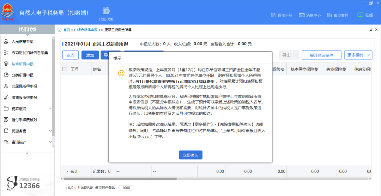Click the 展开查询条件 button

(321, 55)
